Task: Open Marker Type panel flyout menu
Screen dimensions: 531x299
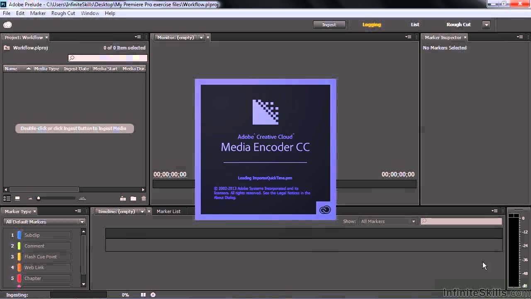Action: (x=78, y=211)
